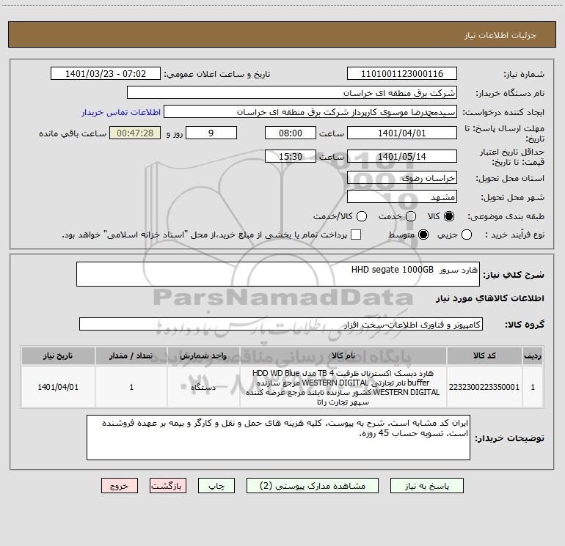Open مشاهده مدارک پیوستی (2) button
Image resolution: width=565 pixels, height=546 pixels.
[313, 485]
